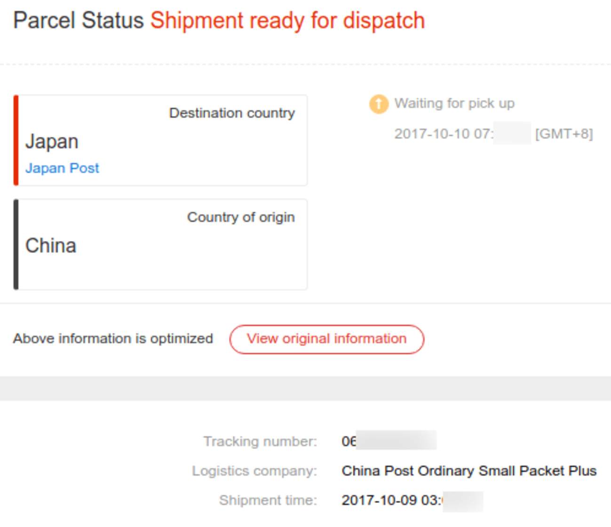Click the blurred tracking number value
This screenshot has width=611, height=527.
click(389, 441)
